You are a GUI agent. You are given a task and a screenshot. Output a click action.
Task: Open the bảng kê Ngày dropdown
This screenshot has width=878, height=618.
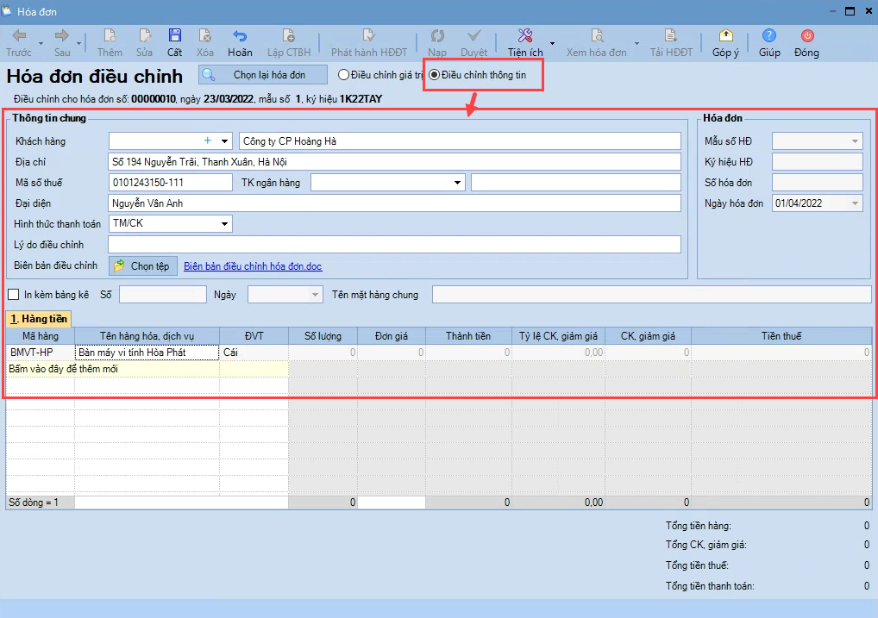click(x=316, y=295)
